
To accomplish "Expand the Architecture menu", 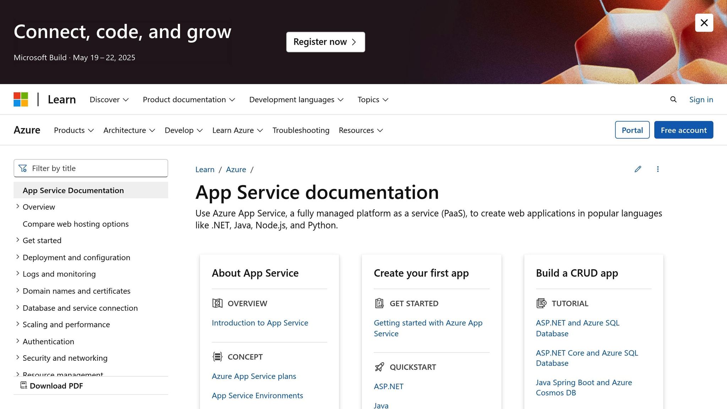I will pyautogui.click(x=129, y=130).
